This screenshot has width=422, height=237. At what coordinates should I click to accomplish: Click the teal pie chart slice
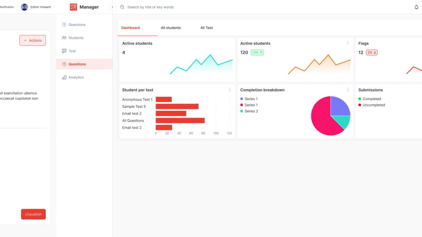(343, 121)
